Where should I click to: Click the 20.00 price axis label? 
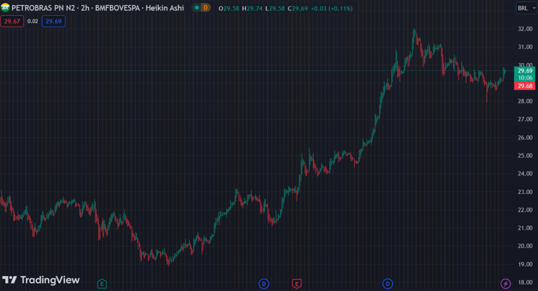(x=525, y=246)
